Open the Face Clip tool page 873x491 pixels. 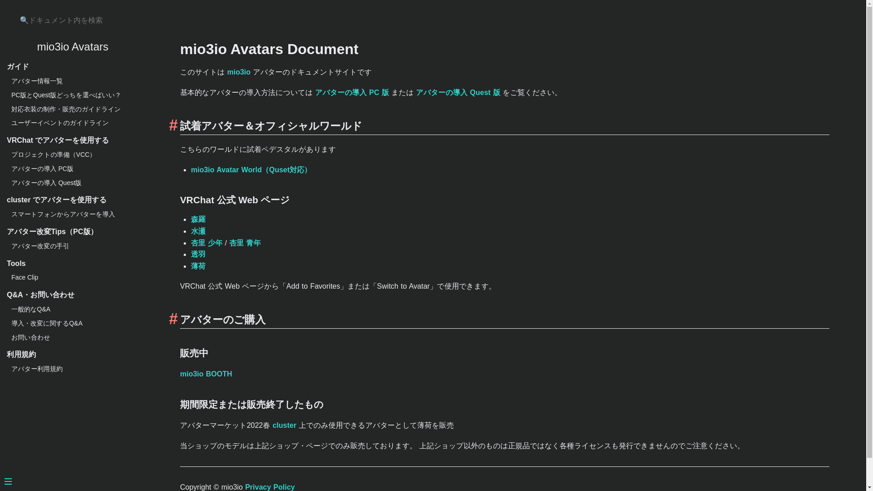tap(25, 277)
